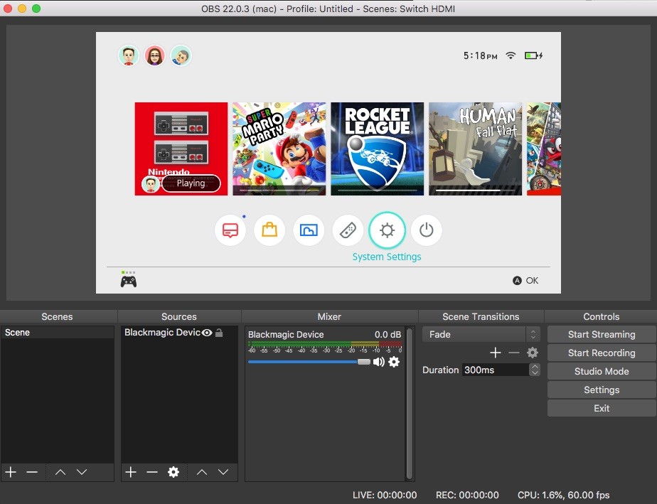The width and height of the screenshot is (657, 504).
Task: Add a new source with the plus icon
Action: click(131, 472)
